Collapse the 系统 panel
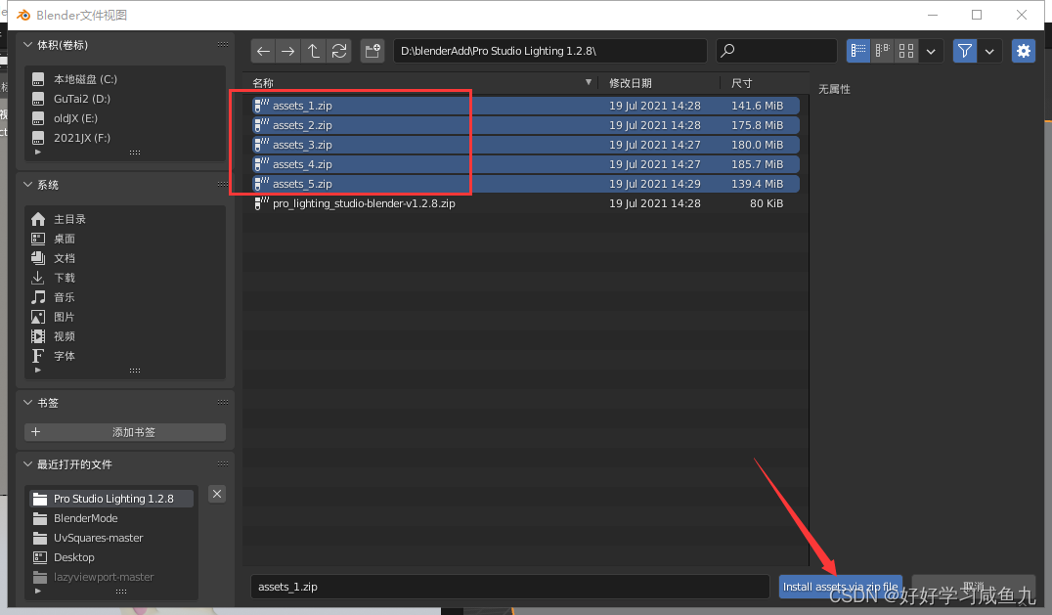This screenshot has width=1052, height=615. pyautogui.click(x=27, y=185)
